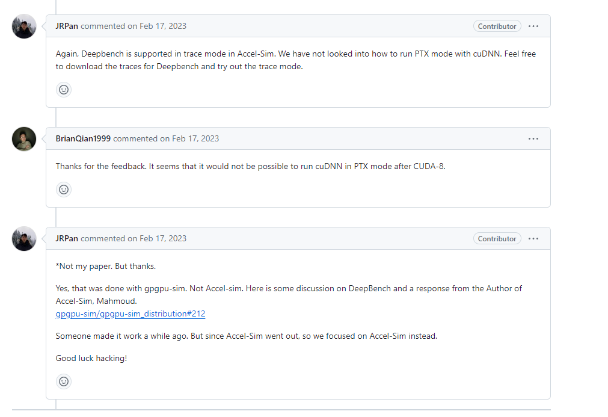Add emoji reaction to the Deepbench trace mode comment
Image resolution: width=608 pixels, height=417 pixels.
[x=64, y=90]
